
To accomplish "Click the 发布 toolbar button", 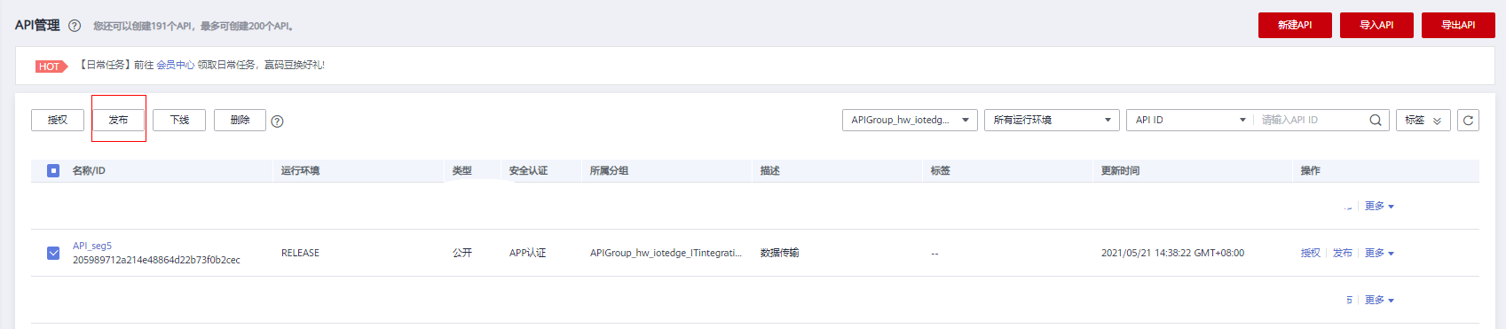I will (118, 120).
